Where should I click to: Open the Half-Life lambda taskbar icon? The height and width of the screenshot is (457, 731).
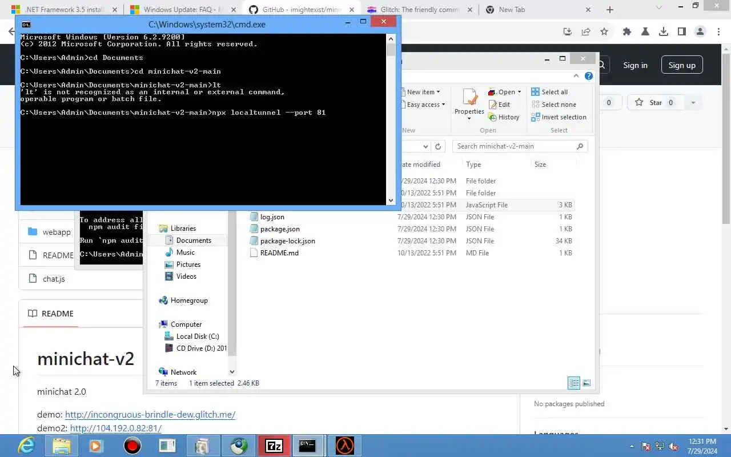point(345,446)
